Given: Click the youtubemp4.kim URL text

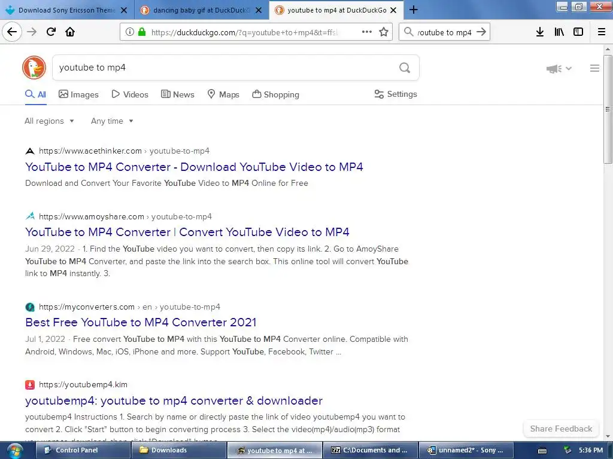Looking at the screenshot, I should [83, 385].
